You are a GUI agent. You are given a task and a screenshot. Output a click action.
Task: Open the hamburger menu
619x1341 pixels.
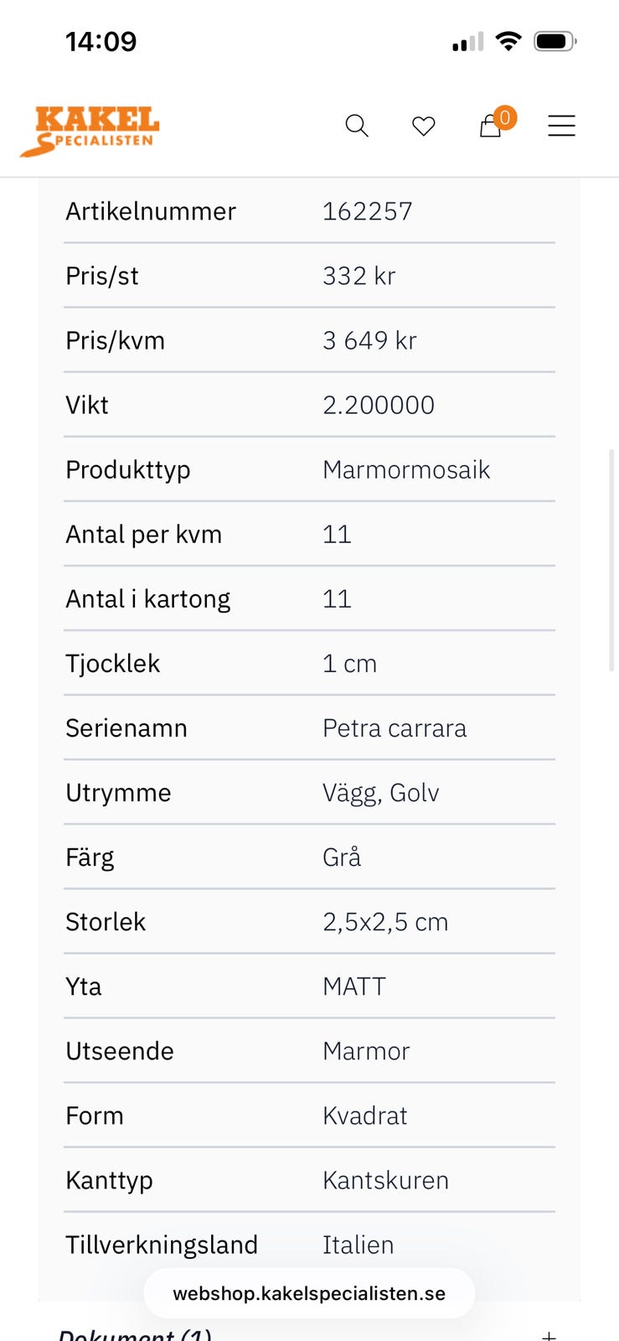tap(561, 126)
